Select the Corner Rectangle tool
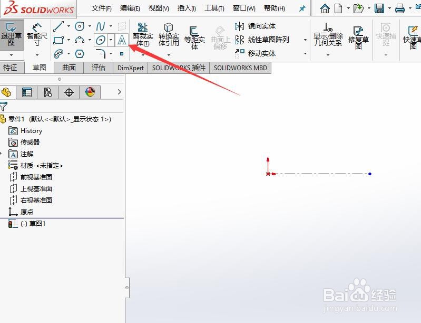Image resolution: width=421 pixels, height=323 pixels. tap(58, 40)
